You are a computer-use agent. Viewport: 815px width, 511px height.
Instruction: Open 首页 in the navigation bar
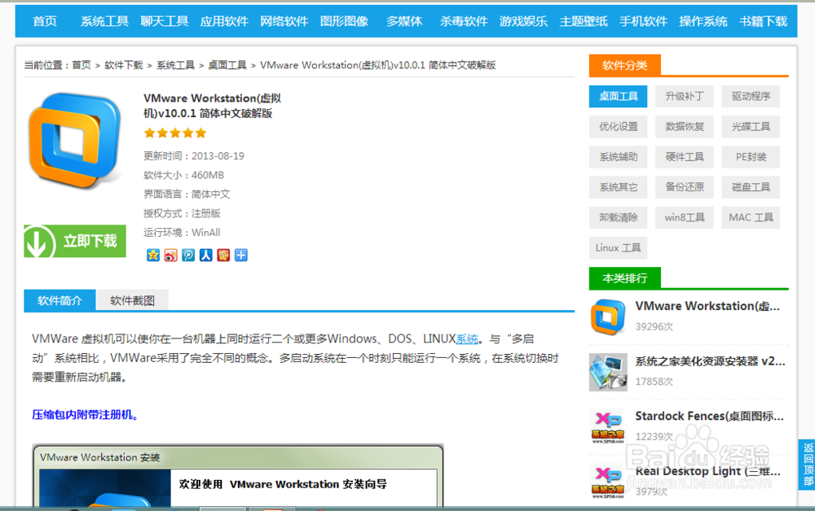45,21
